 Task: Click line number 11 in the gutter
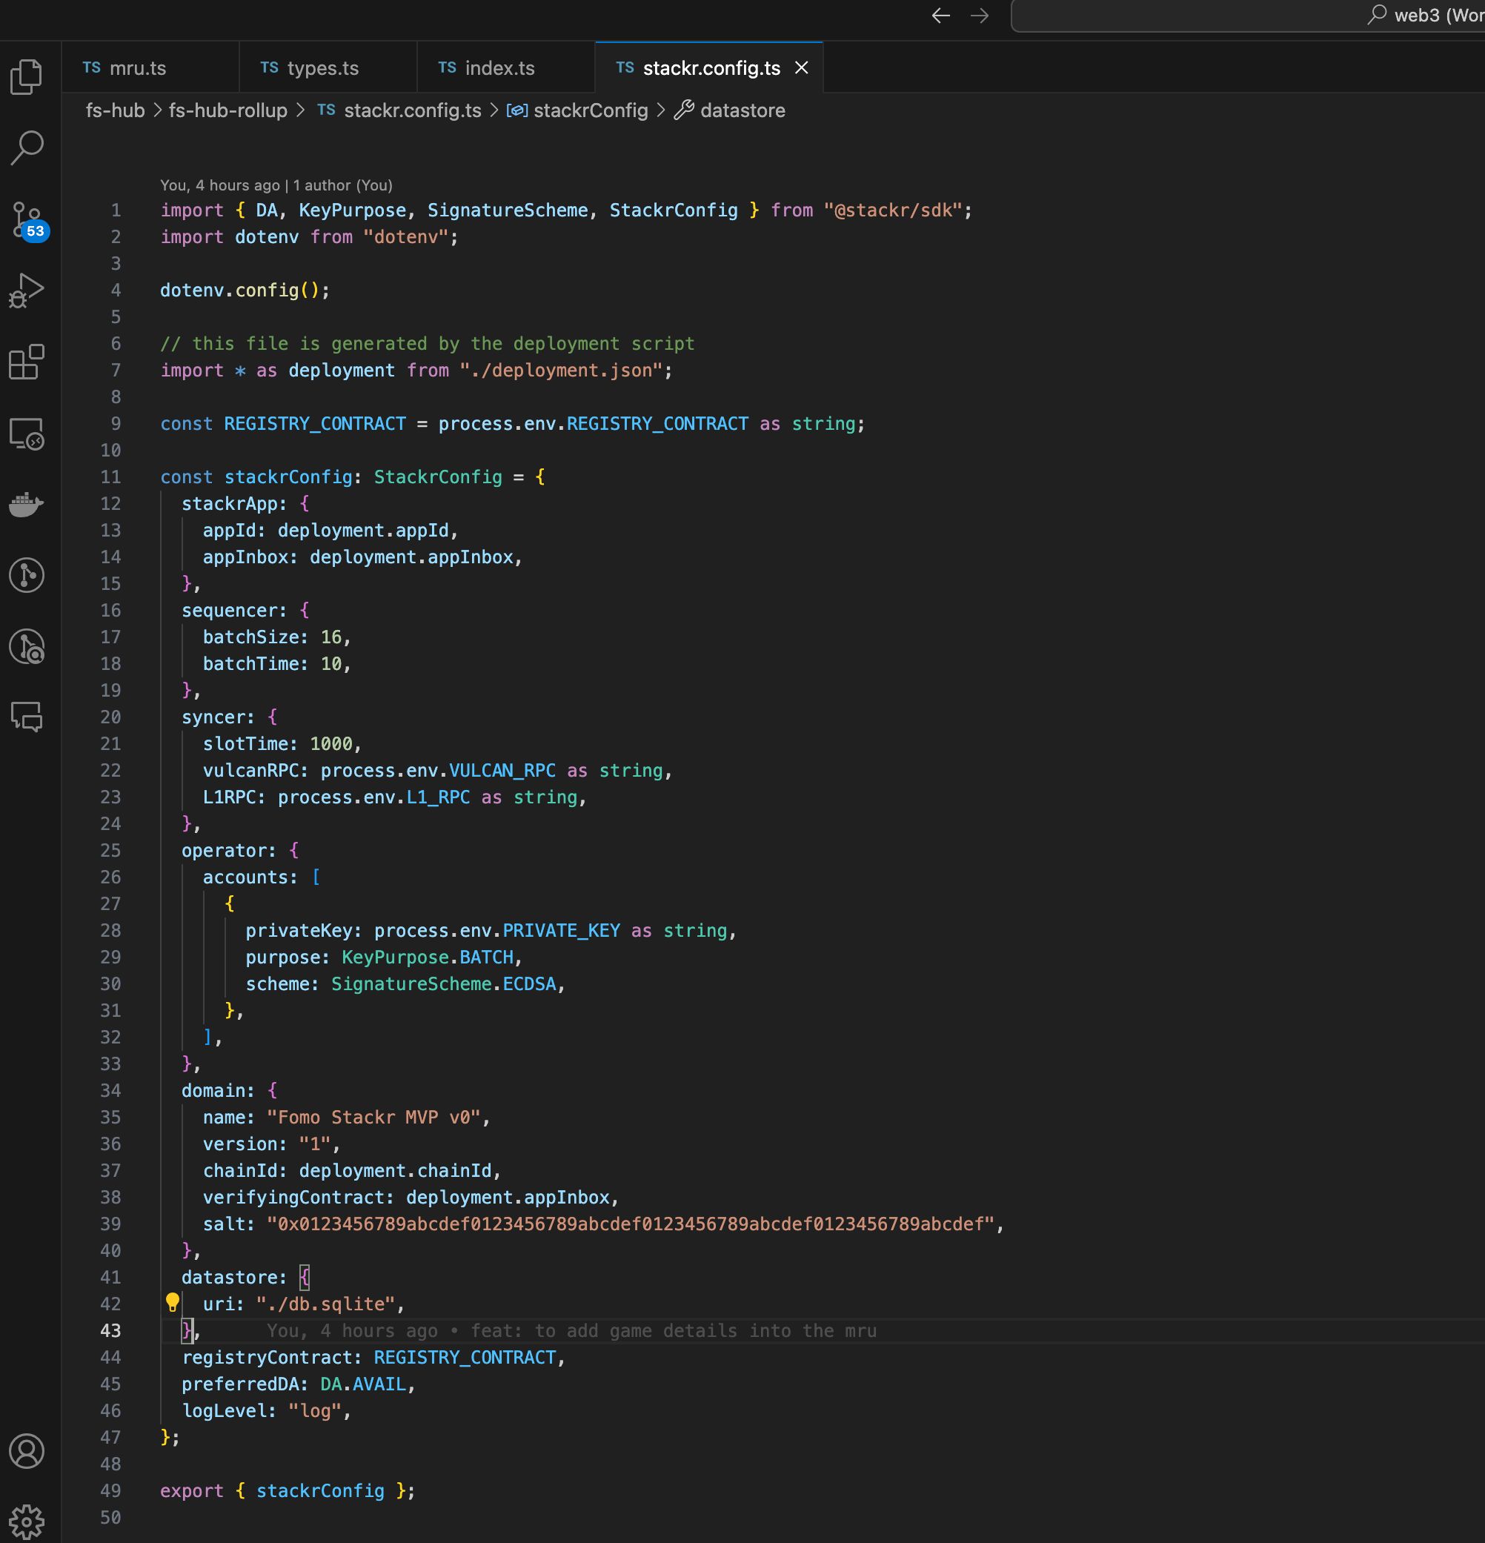110,477
